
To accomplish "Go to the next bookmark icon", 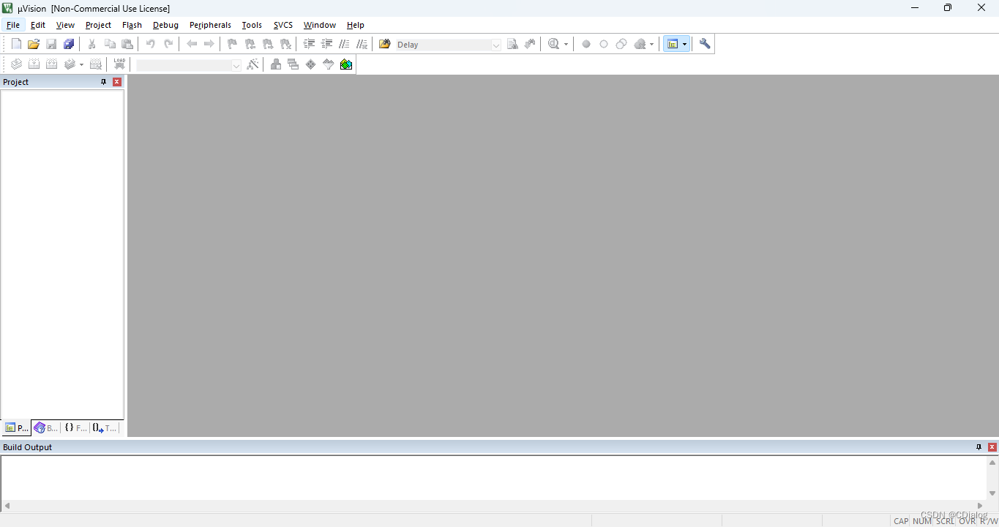I will coord(268,44).
